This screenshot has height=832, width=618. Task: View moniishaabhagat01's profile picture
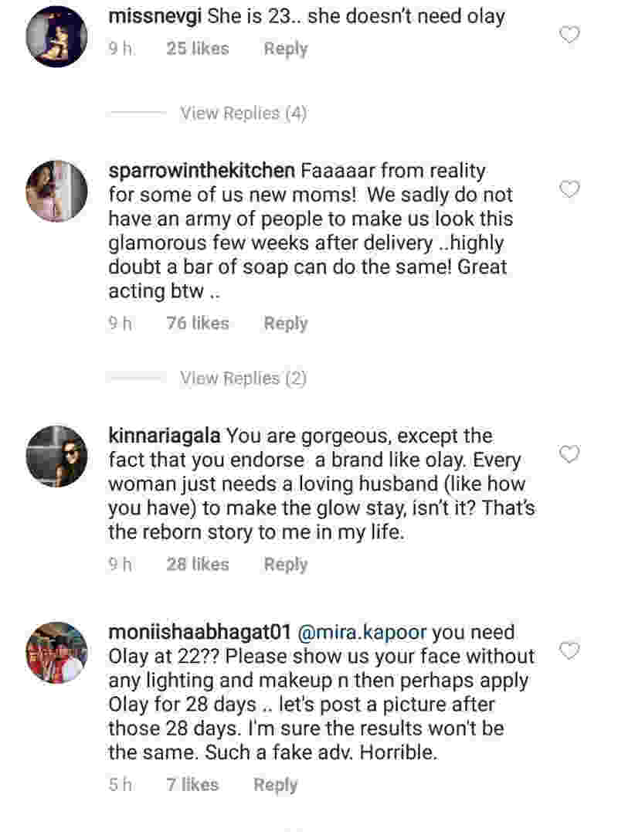[57, 652]
